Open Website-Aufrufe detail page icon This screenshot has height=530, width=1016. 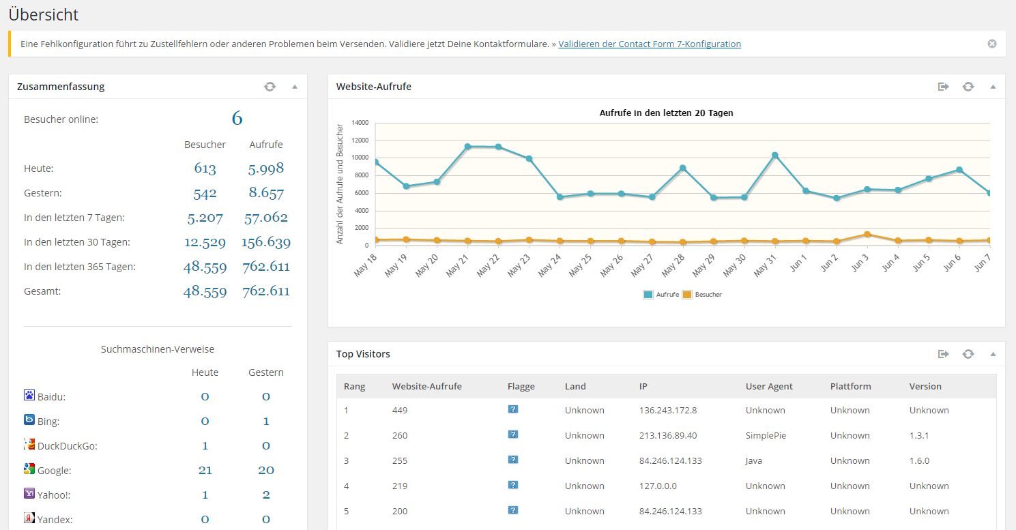[x=944, y=87]
